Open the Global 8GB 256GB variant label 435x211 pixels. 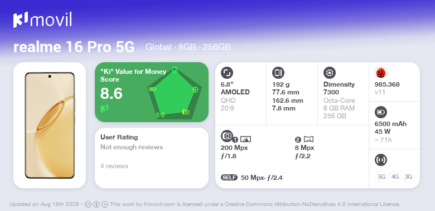point(188,47)
